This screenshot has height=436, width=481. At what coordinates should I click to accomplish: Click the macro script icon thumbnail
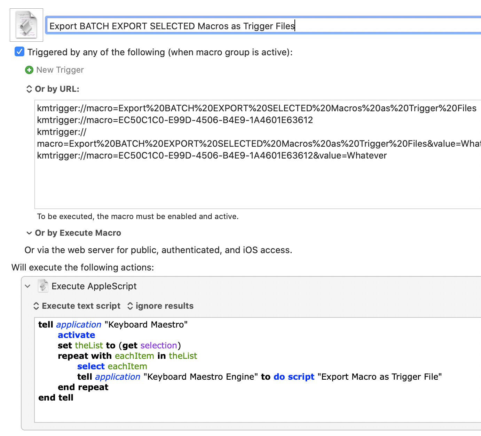26,25
